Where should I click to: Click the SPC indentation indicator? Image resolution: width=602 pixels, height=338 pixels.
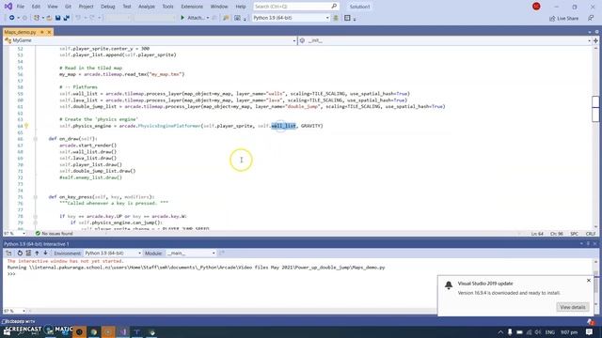(x=575, y=234)
